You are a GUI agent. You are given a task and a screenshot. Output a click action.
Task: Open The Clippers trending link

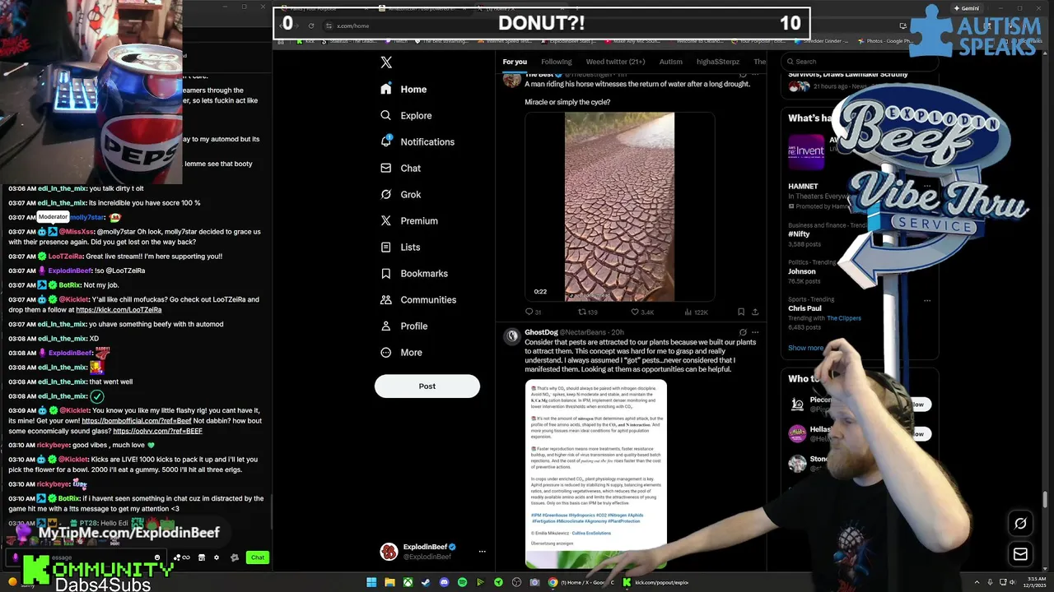click(x=843, y=318)
